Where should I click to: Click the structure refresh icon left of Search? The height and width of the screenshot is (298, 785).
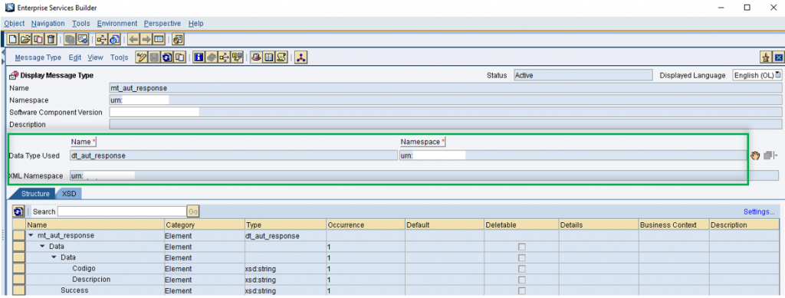pyautogui.click(x=18, y=211)
